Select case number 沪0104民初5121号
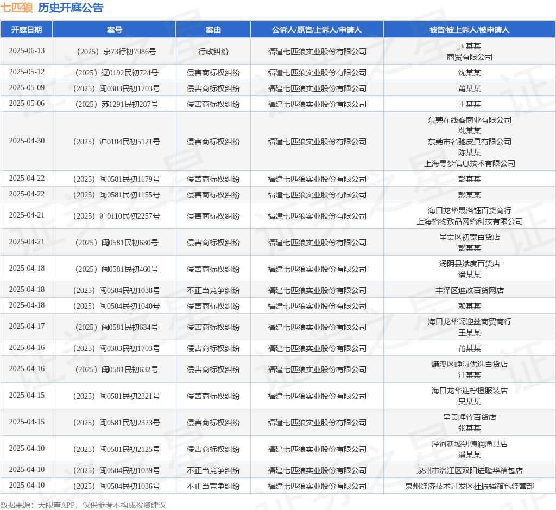This screenshot has width=556, height=510. (x=116, y=142)
